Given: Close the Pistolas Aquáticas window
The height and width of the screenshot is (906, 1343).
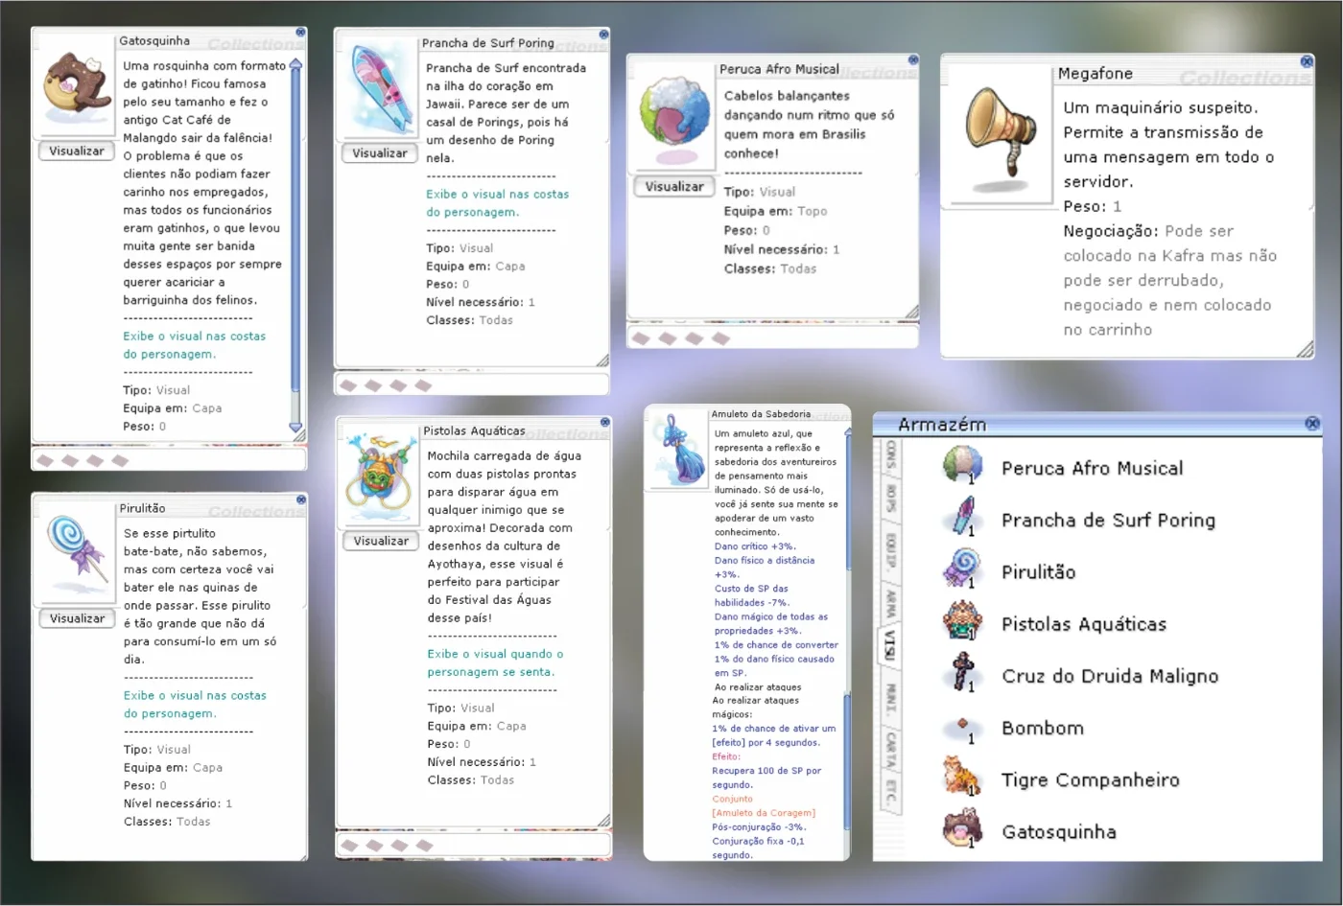Looking at the screenshot, I should pyautogui.click(x=605, y=422).
